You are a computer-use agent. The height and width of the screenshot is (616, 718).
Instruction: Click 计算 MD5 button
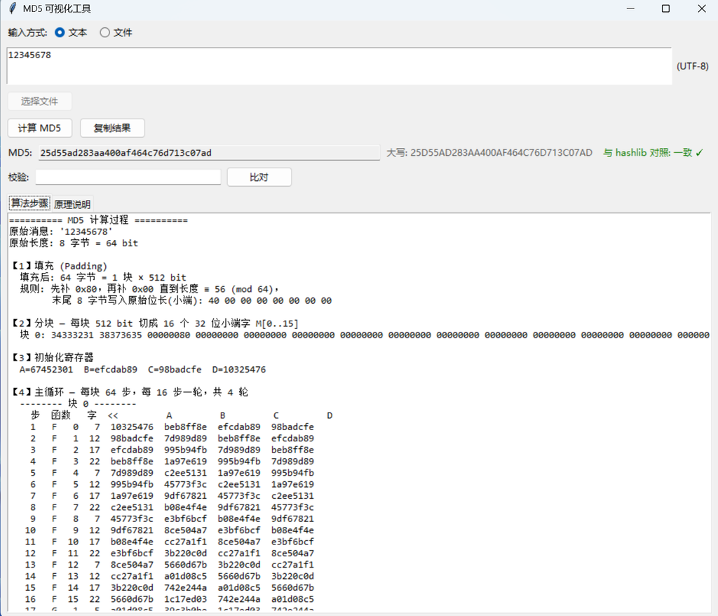pos(40,128)
